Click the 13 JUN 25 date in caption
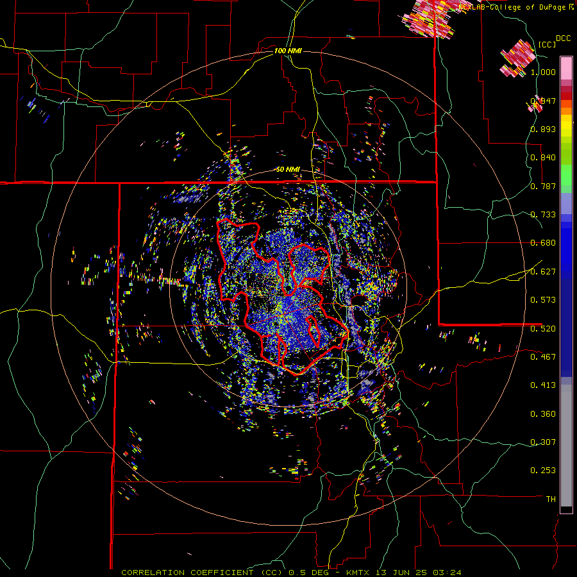The width and height of the screenshot is (577, 577). click(x=401, y=573)
